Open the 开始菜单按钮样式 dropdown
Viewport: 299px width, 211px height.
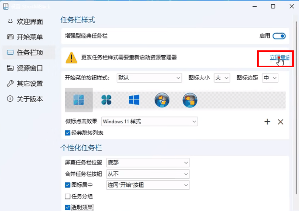pyautogui.click(x=149, y=78)
